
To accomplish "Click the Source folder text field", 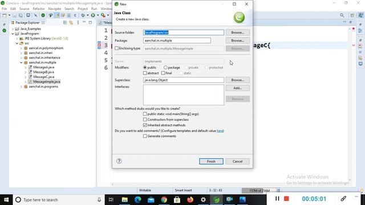I will point(184,32).
